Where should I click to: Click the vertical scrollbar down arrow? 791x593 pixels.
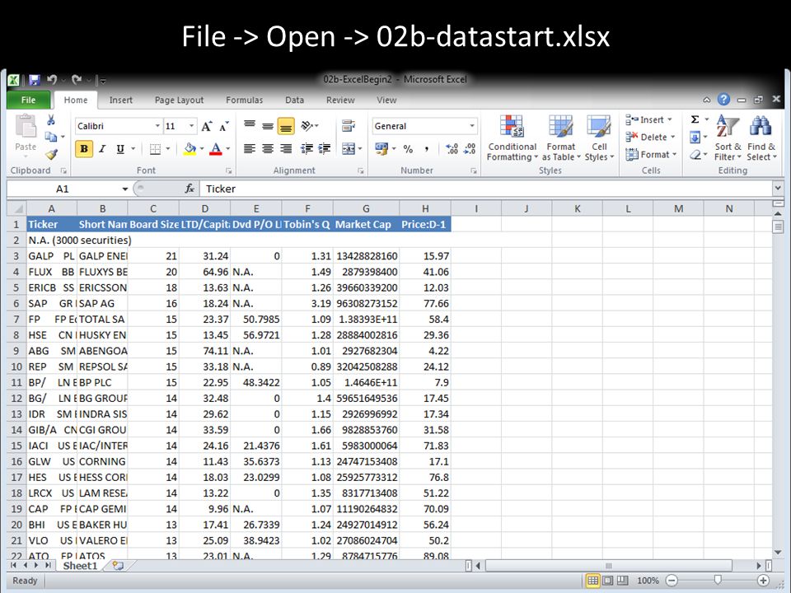777,553
